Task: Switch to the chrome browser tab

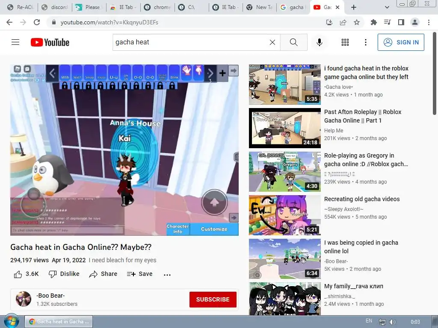Action: click(x=157, y=7)
